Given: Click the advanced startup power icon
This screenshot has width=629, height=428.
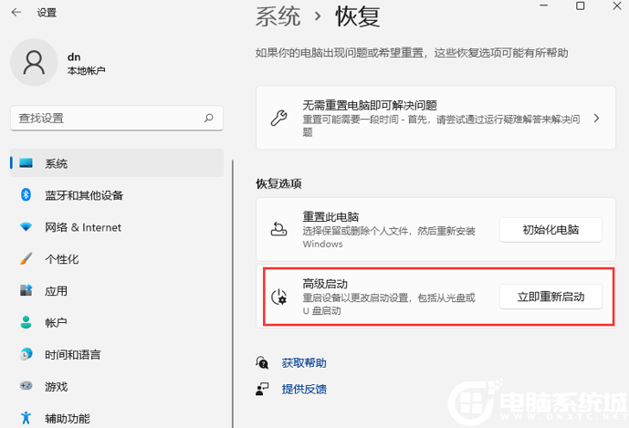Looking at the screenshot, I should 278,298.
